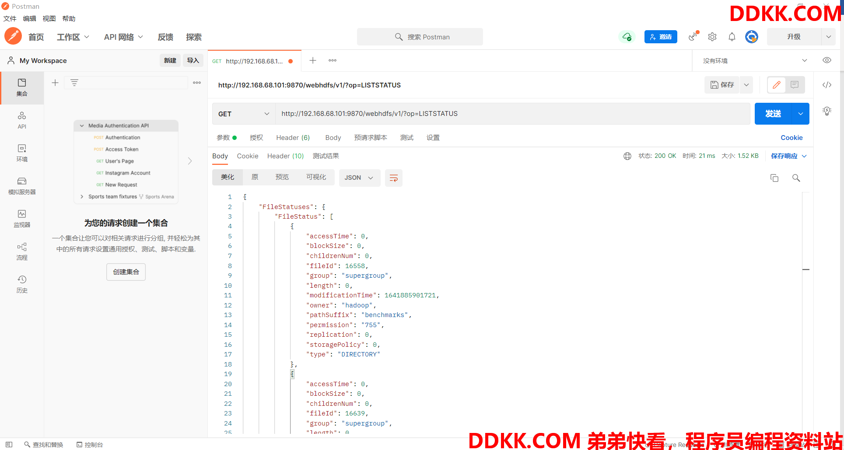Open the JSON format dropdown
This screenshot has width=844, height=450.
[x=360, y=178]
